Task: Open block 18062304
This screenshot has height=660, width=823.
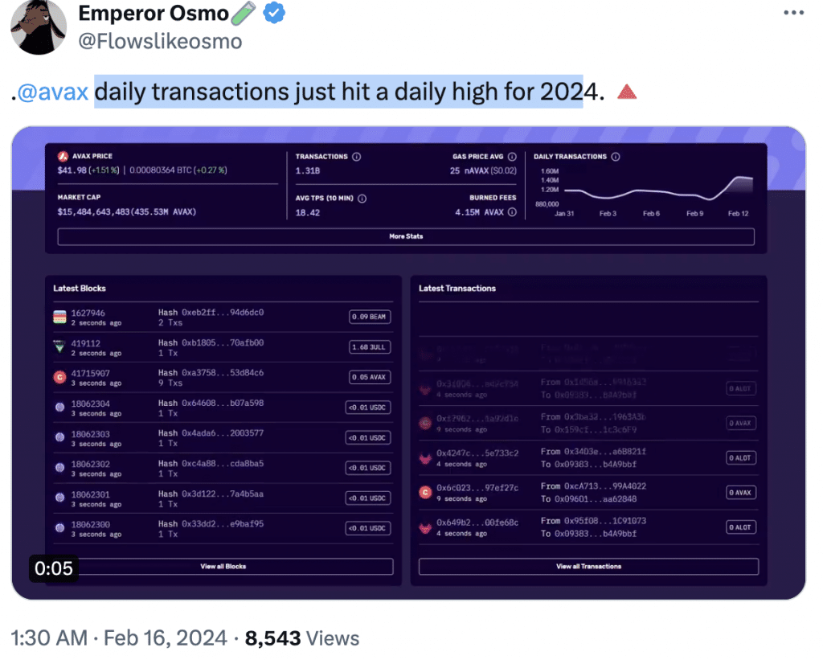Action: click(90, 404)
